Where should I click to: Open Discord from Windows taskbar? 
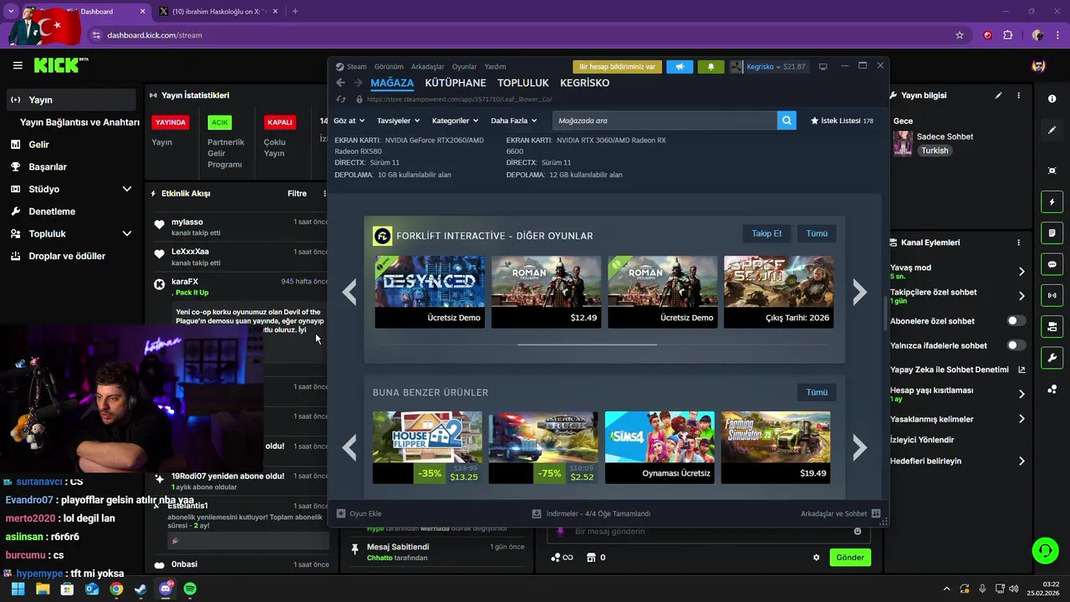pos(166,589)
